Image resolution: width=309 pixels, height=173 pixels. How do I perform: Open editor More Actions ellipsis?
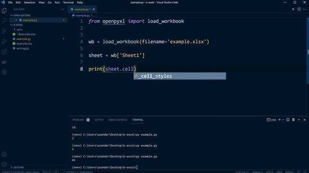(305, 9)
